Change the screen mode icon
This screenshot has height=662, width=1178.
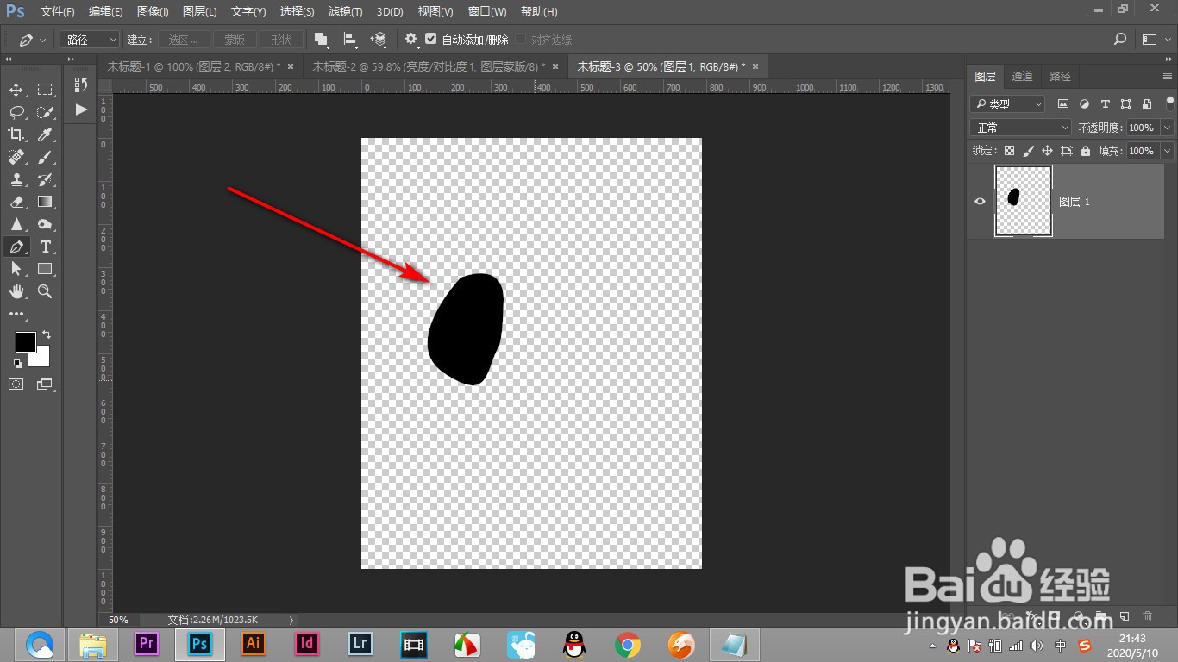coord(45,384)
